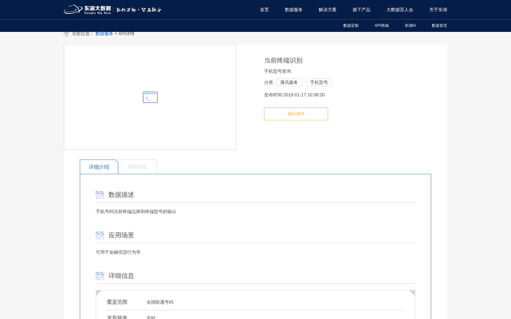Click the location pin icon in breadcrumb
This screenshot has height=319, width=511.
[x=66, y=34]
